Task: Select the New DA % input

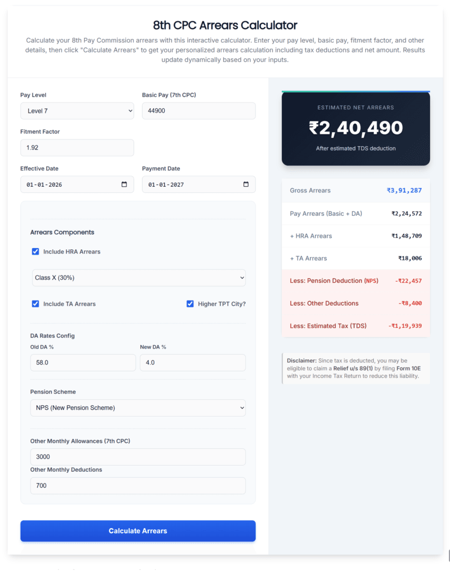Action: pos(192,362)
